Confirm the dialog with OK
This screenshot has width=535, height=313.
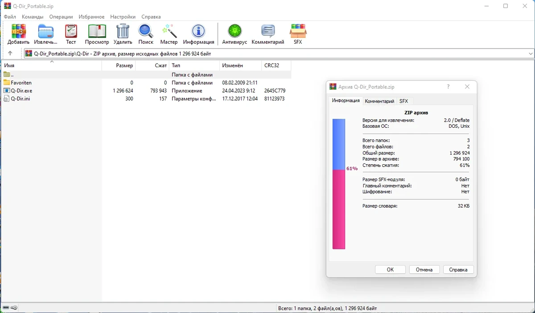[390, 270]
